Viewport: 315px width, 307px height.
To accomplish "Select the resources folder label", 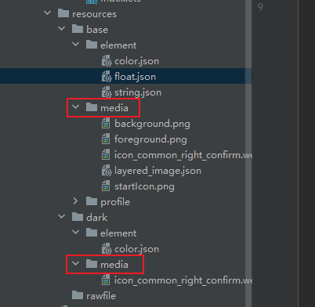I will [94, 14].
